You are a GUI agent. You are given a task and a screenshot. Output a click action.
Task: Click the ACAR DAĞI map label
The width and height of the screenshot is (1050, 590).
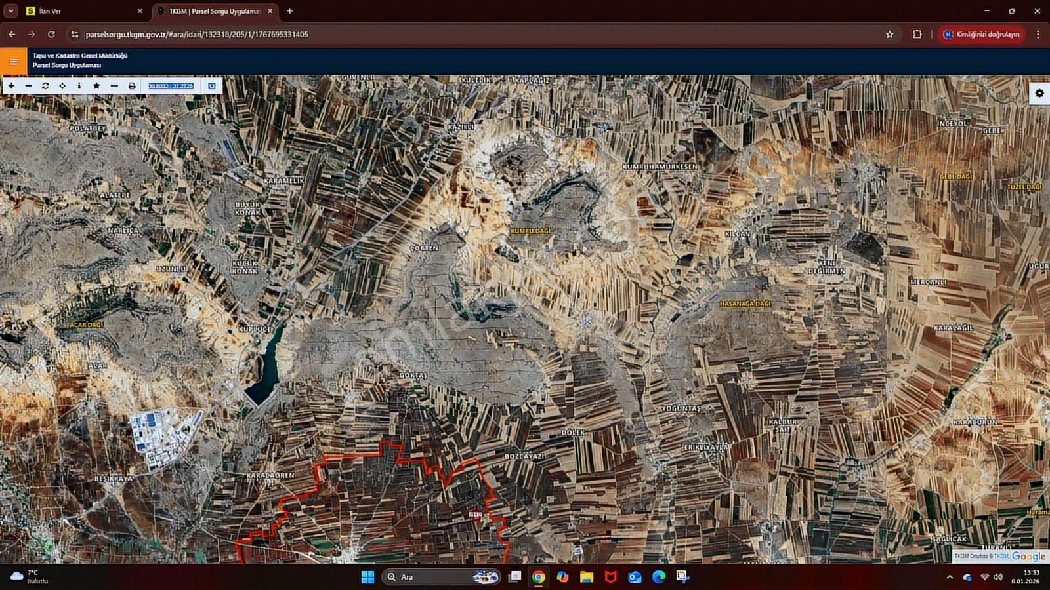click(x=87, y=324)
